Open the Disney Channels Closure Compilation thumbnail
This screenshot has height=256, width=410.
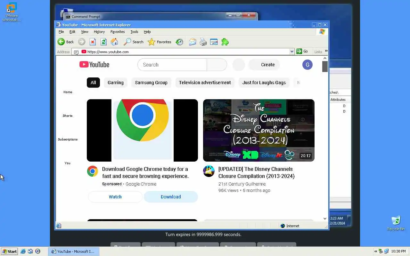pyautogui.click(x=259, y=130)
